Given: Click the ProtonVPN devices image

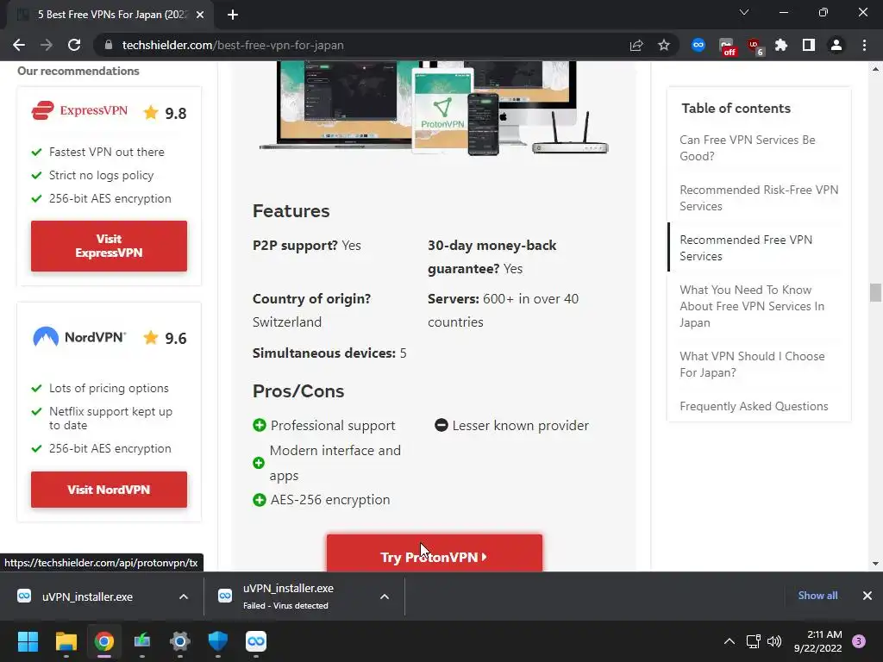Looking at the screenshot, I should click(x=434, y=107).
